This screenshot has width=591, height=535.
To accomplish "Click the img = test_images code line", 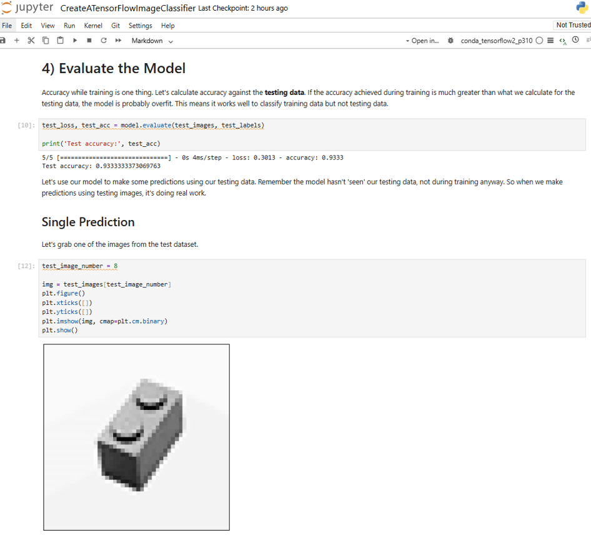I will coord(107,284).
